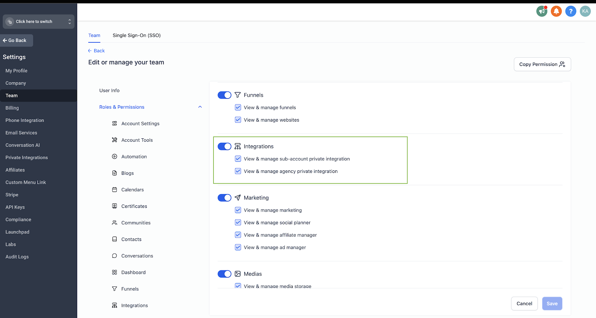Click the Cancel button
596x318 pixels.
point(524,303)
